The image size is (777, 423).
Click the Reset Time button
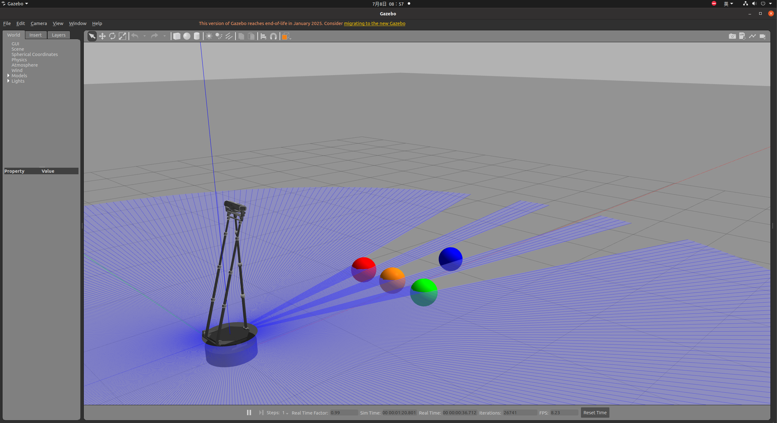click(x=595, y=413)
